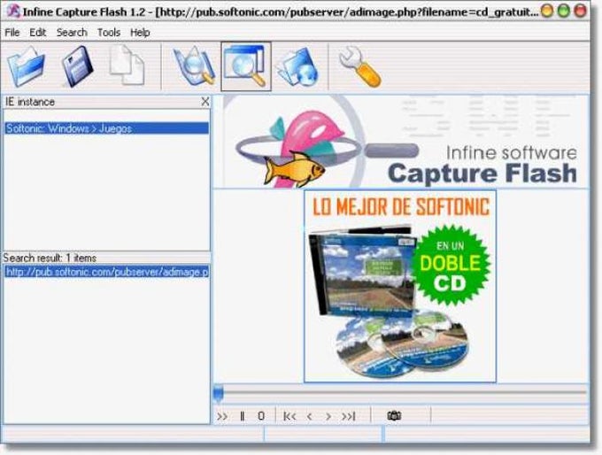
Task: Click the application icon in title bar
Action: tap(13, 12)
